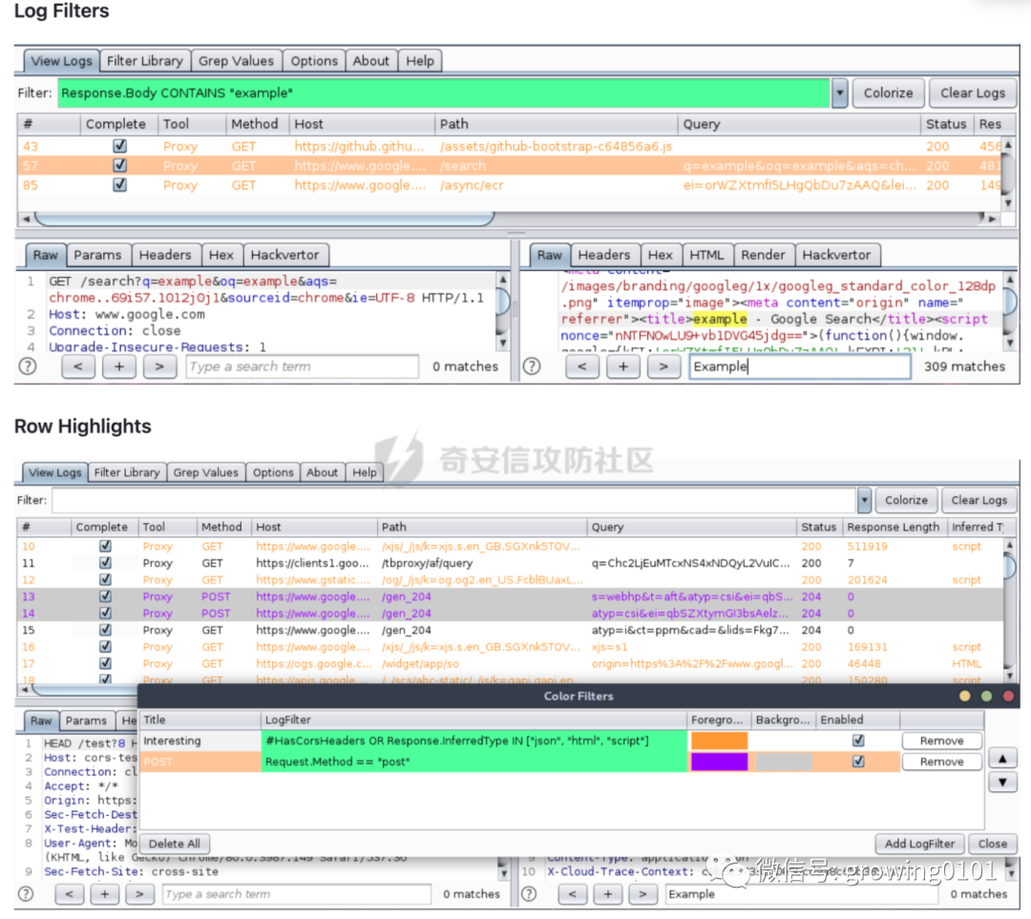1031x919 pixels.
Task: Go to previous match in lower request pane
Action: pos(69,894)
